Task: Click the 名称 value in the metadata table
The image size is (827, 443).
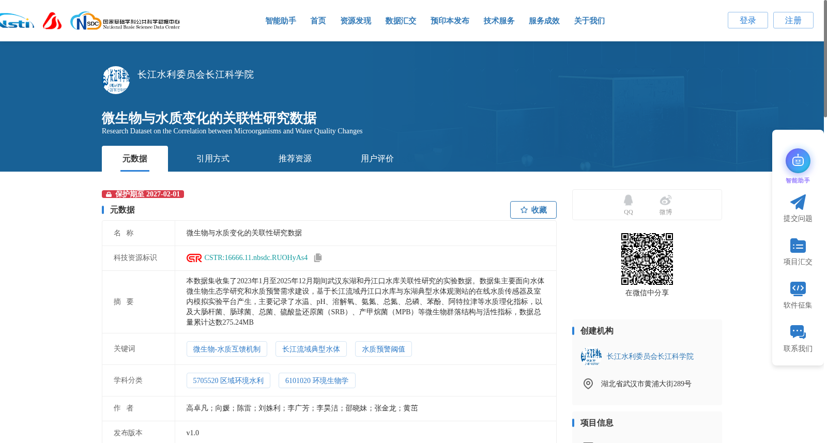Action: (244, 233)
